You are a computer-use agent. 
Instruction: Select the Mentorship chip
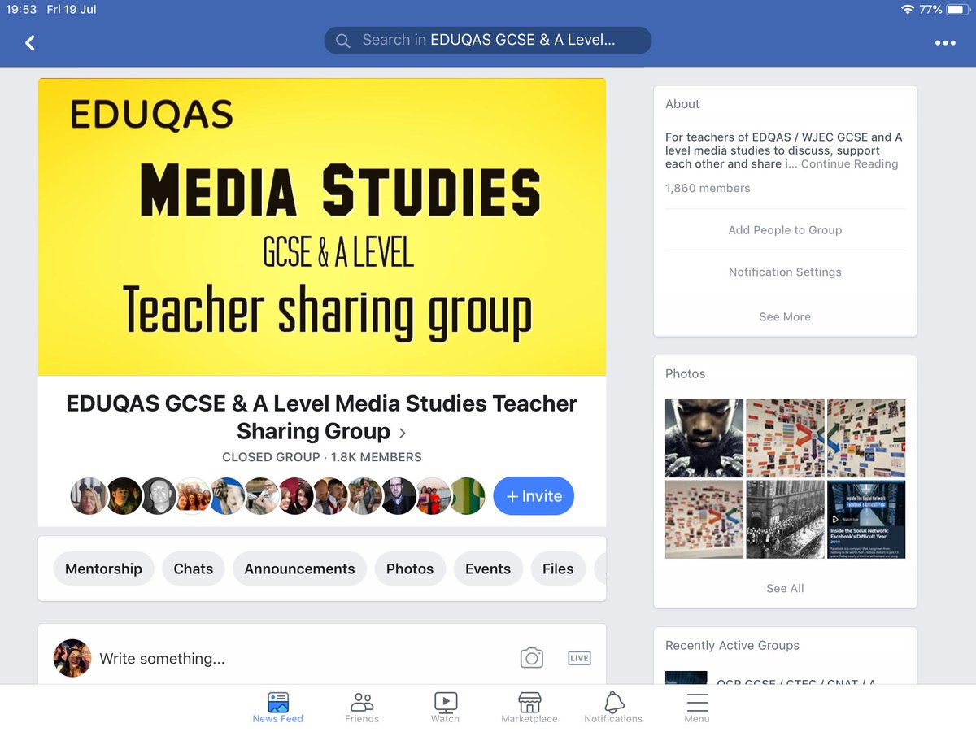[x=103, y=569]
